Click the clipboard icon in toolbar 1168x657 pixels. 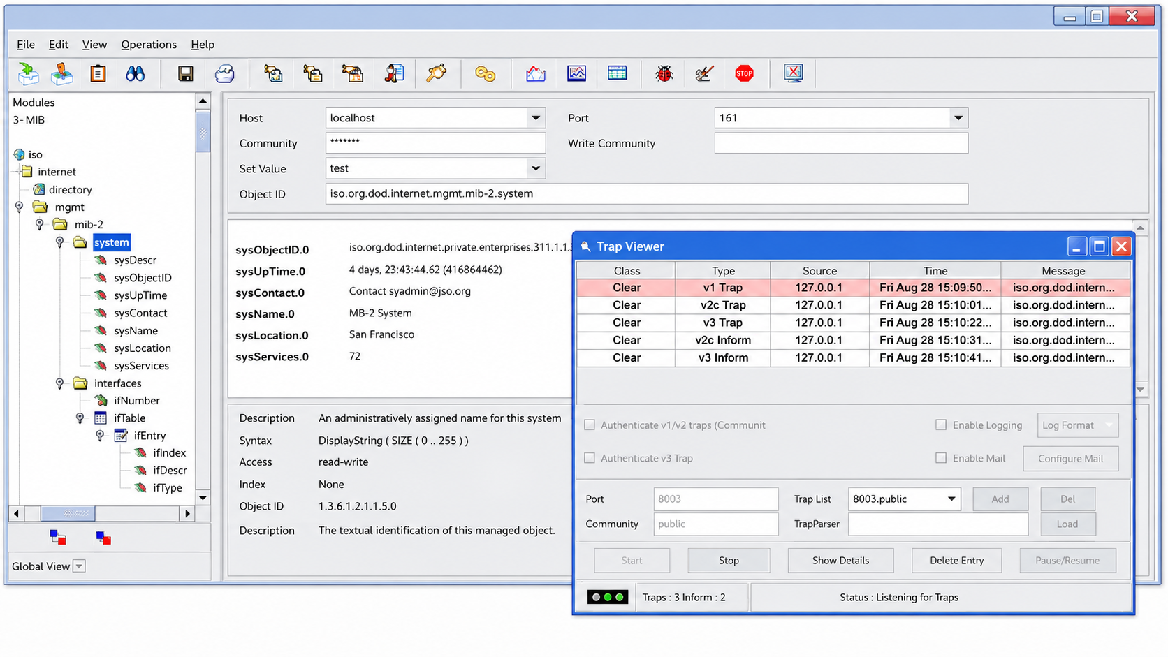(x=98, y=73)
